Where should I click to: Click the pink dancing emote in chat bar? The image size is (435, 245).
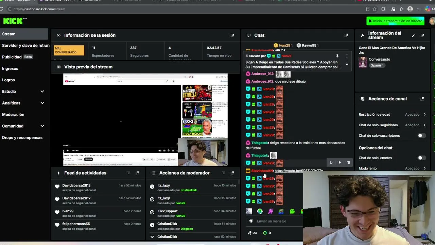271,211
